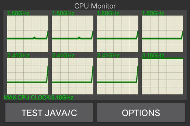Click the MAX CPU CLOCK:3.18GHz label

pos(39,97)
